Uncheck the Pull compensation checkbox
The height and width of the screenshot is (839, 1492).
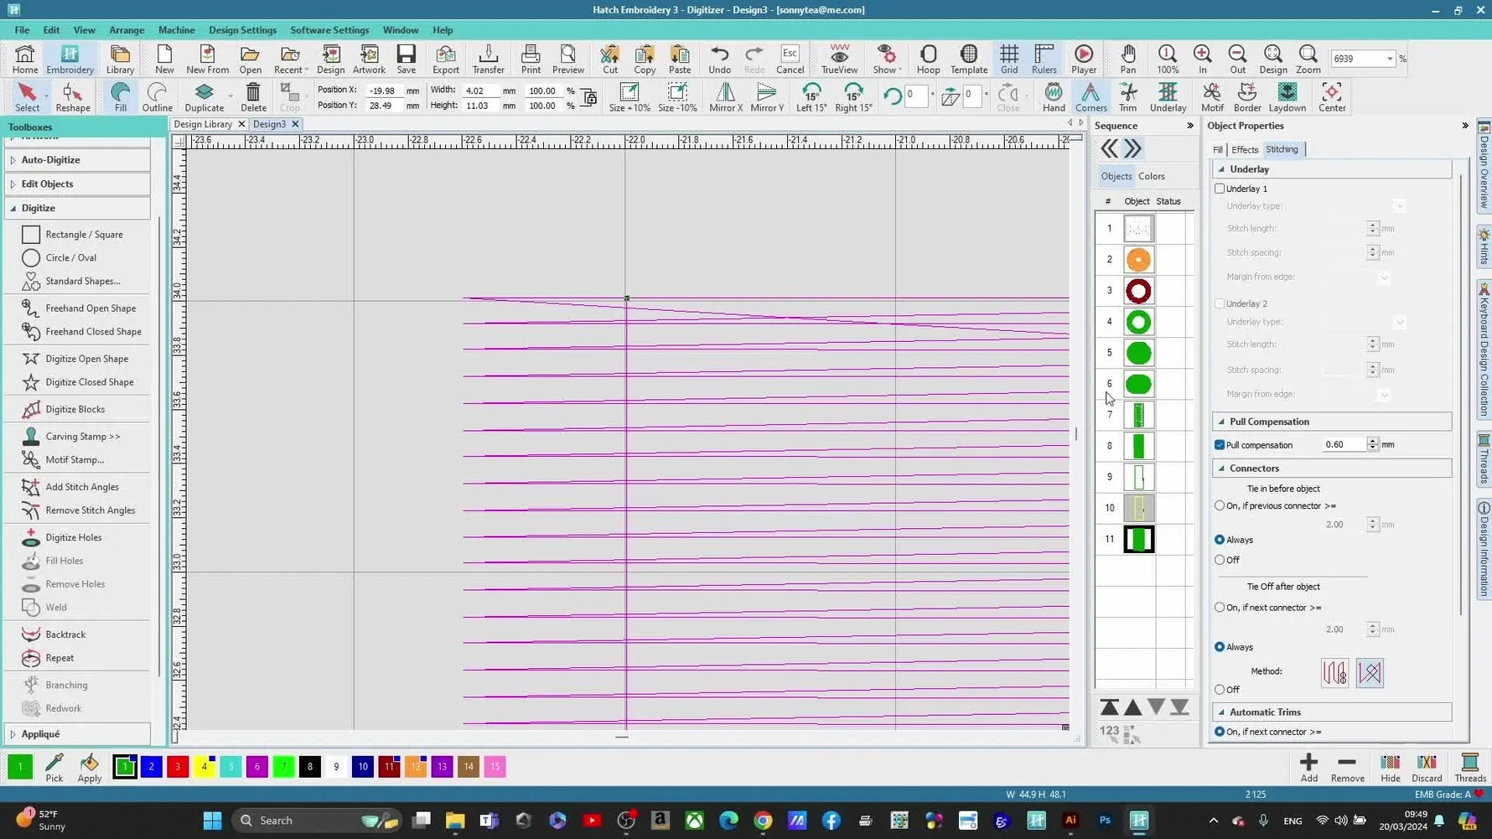point(1220,445)
